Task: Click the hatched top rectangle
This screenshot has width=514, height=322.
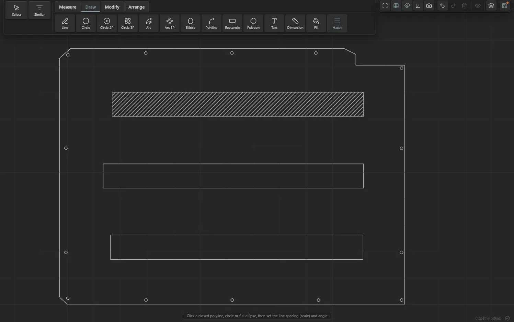Action: (x=238, y=104)
